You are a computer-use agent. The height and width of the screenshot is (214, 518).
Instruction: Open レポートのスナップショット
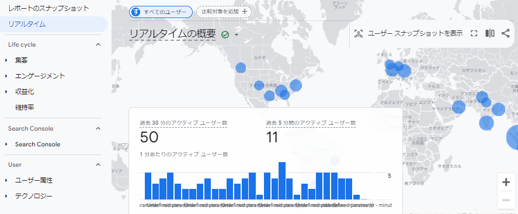(x=48, y=8)
